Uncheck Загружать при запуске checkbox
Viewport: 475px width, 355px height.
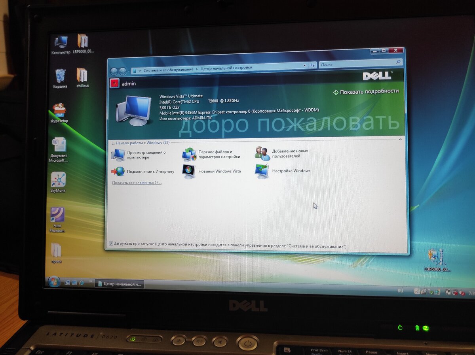pyautogui.click(x=110, y=244)
